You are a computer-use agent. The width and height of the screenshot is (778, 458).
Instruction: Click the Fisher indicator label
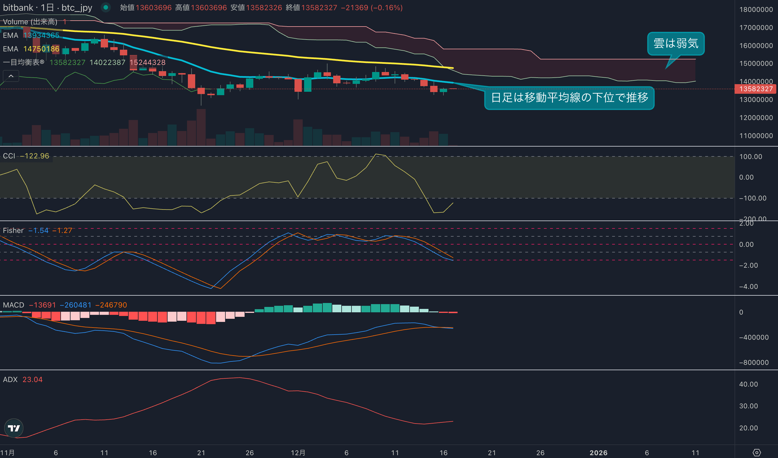pos(13,230)
